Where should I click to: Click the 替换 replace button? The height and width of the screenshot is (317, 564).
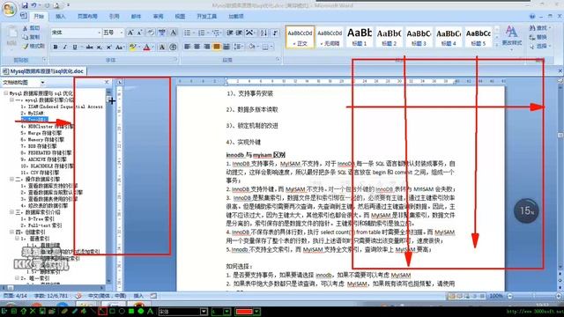[x=538, y=37]
